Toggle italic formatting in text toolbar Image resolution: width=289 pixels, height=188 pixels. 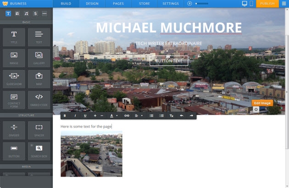(x=75, y=116)
